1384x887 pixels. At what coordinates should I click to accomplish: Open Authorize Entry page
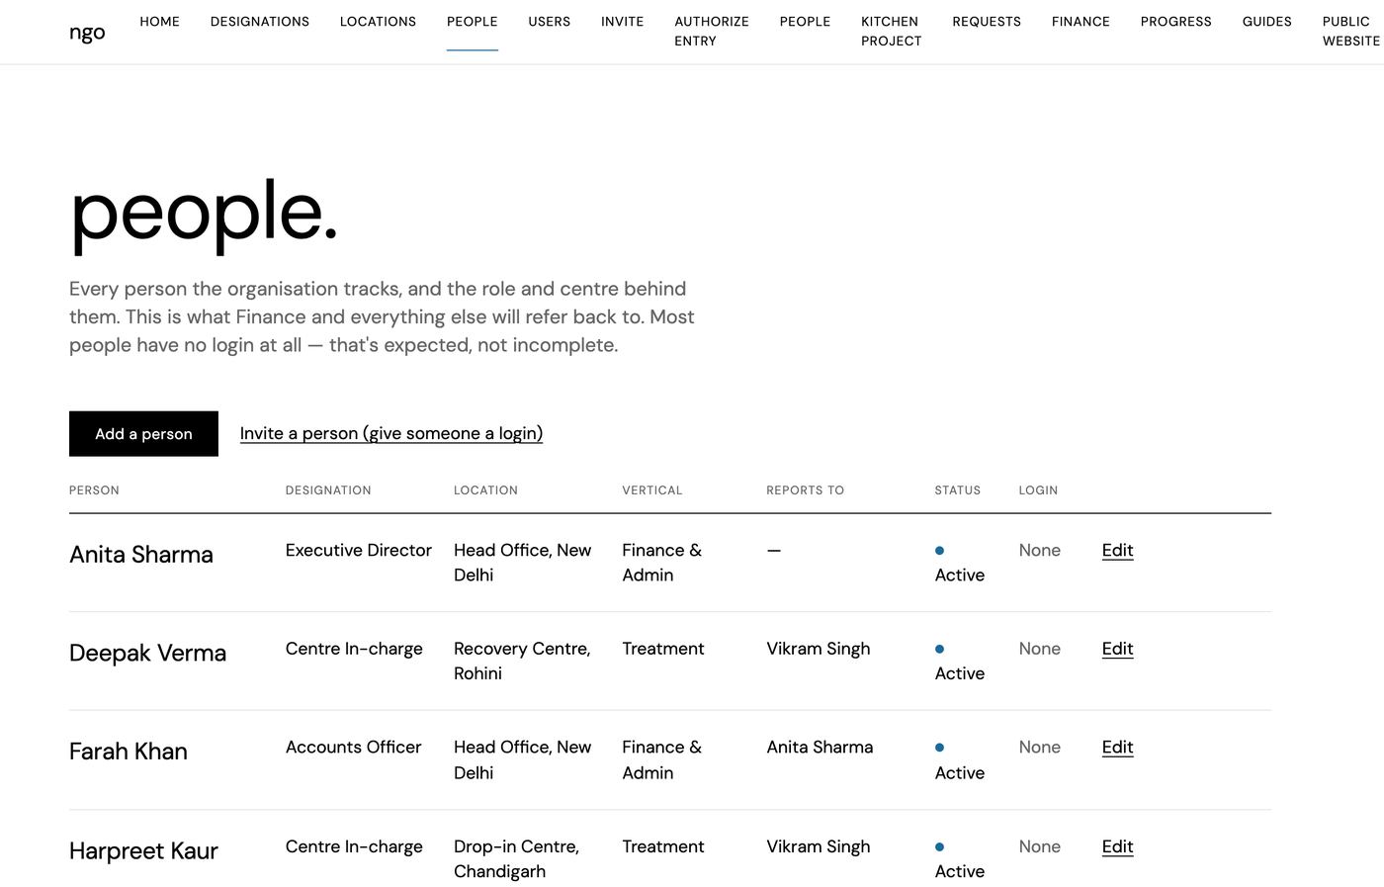(x=712, y=31)
